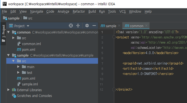This screenshot has height=103, width=187.
Task: Hide the Project tool window with minus icon
Action: click(x=94, y=26)
